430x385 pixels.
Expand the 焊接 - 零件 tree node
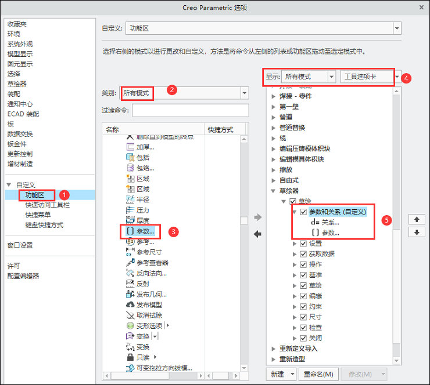273,96
